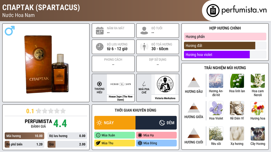Click the Спартак perfume bottle product image
The image size is (271, 152).
(x=46, y=64)
